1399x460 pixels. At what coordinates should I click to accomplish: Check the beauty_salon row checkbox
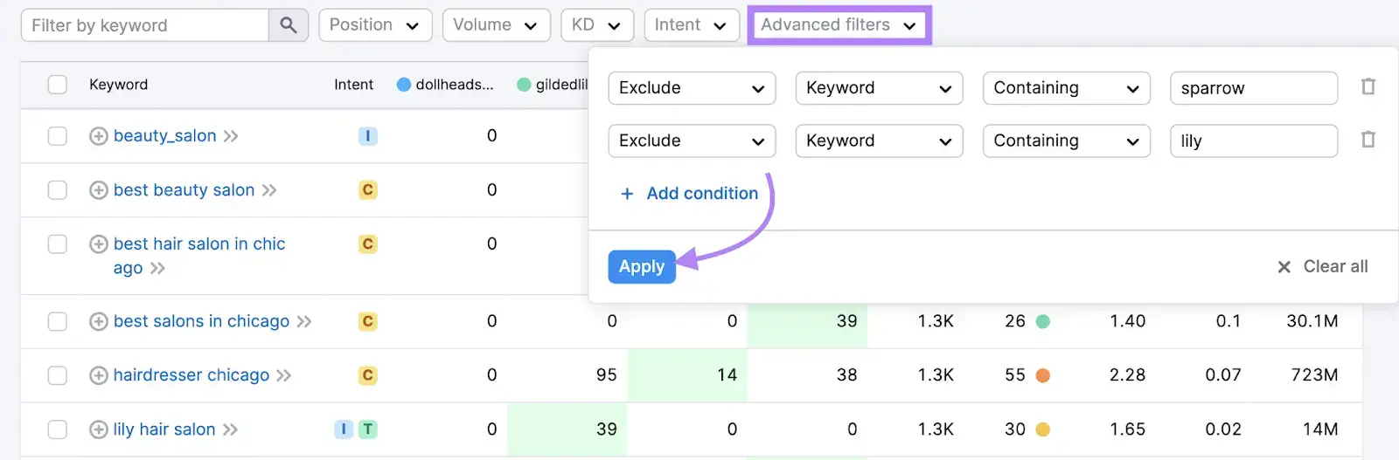tap(58, 136)
